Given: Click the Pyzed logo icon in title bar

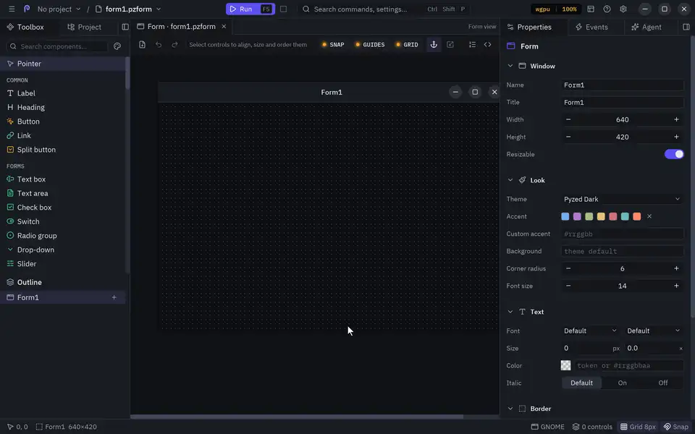Looking at the screenshot, I should click(27, 9).
